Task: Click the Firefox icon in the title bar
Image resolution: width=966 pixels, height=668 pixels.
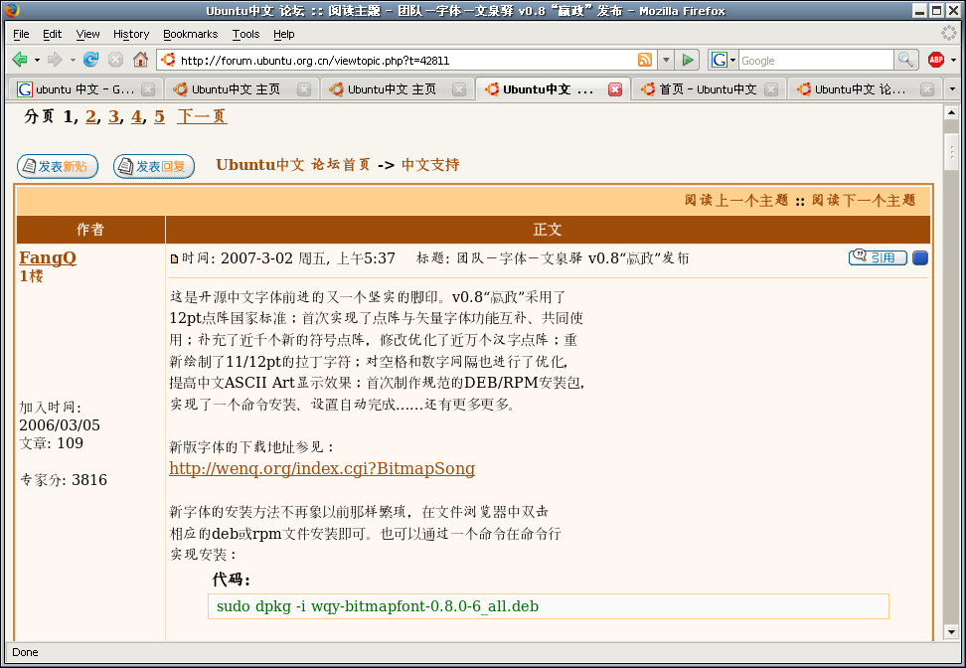Action: 12,10
